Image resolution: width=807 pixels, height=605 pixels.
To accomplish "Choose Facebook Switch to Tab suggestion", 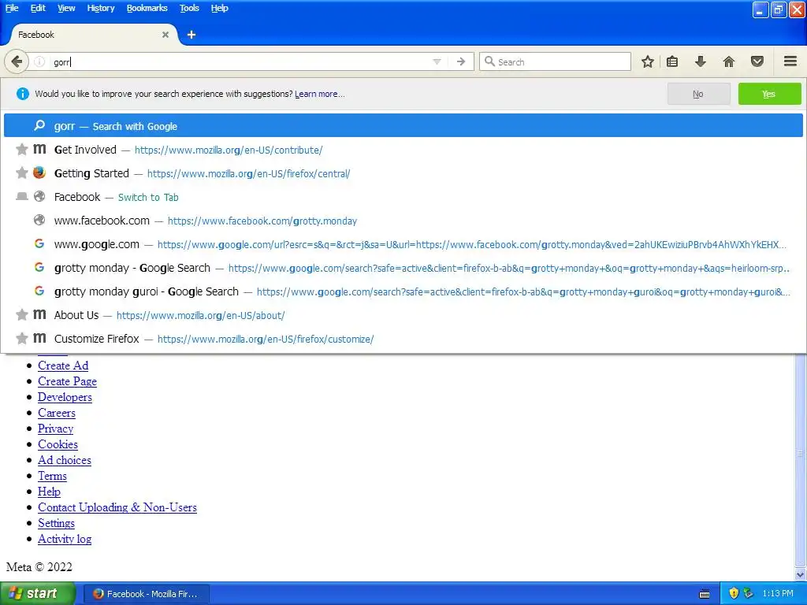I will 403,197.
